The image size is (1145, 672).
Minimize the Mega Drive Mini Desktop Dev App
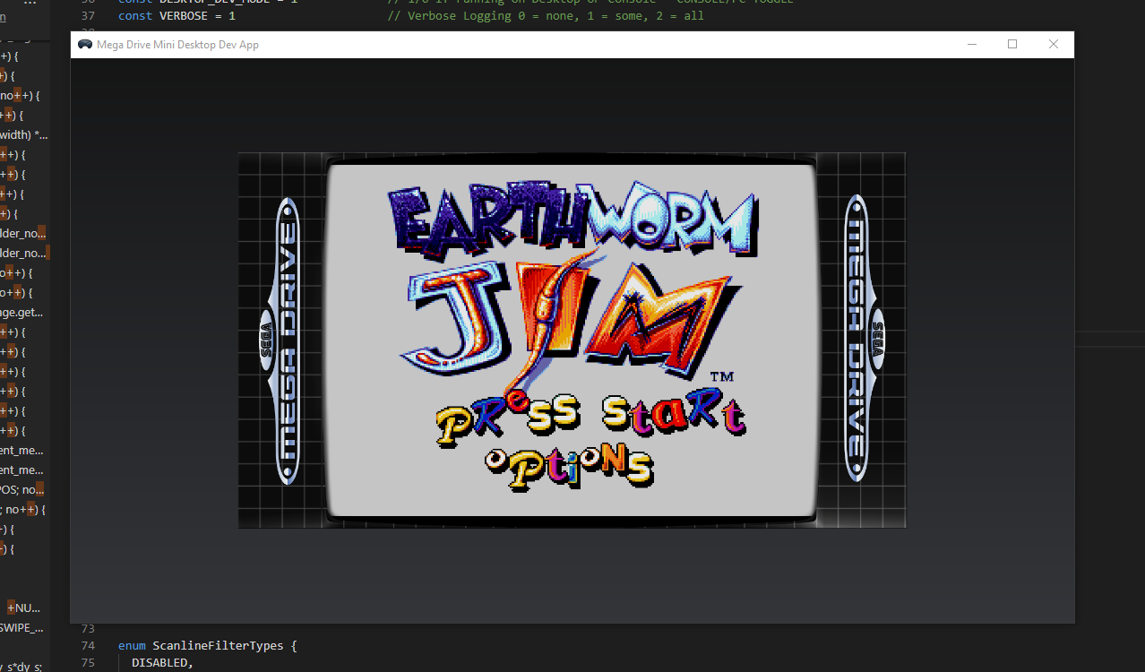[x=971, y=45]
